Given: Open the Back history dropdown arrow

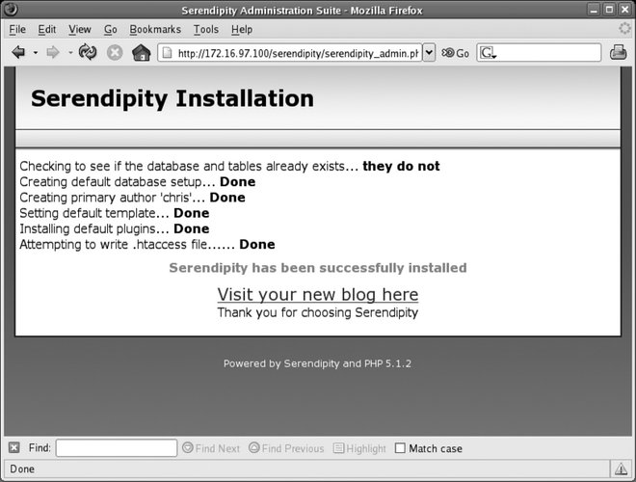Looking at the screenshot, I should 36,53.
